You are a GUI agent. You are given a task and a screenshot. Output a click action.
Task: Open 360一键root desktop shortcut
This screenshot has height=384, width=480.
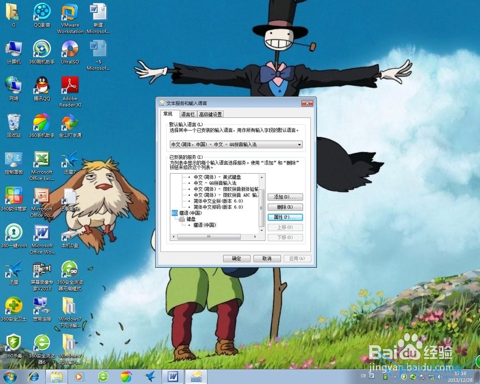14,236
